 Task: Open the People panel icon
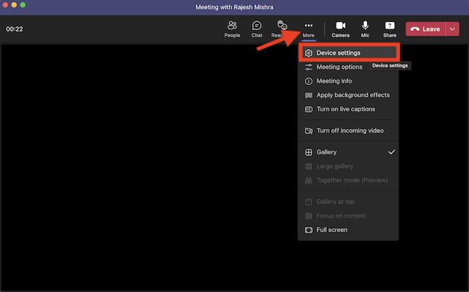pyautogui.click(x=232, y=26)
